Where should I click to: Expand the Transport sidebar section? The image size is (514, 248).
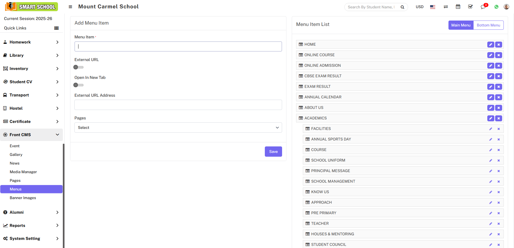[x=31, y=95]
